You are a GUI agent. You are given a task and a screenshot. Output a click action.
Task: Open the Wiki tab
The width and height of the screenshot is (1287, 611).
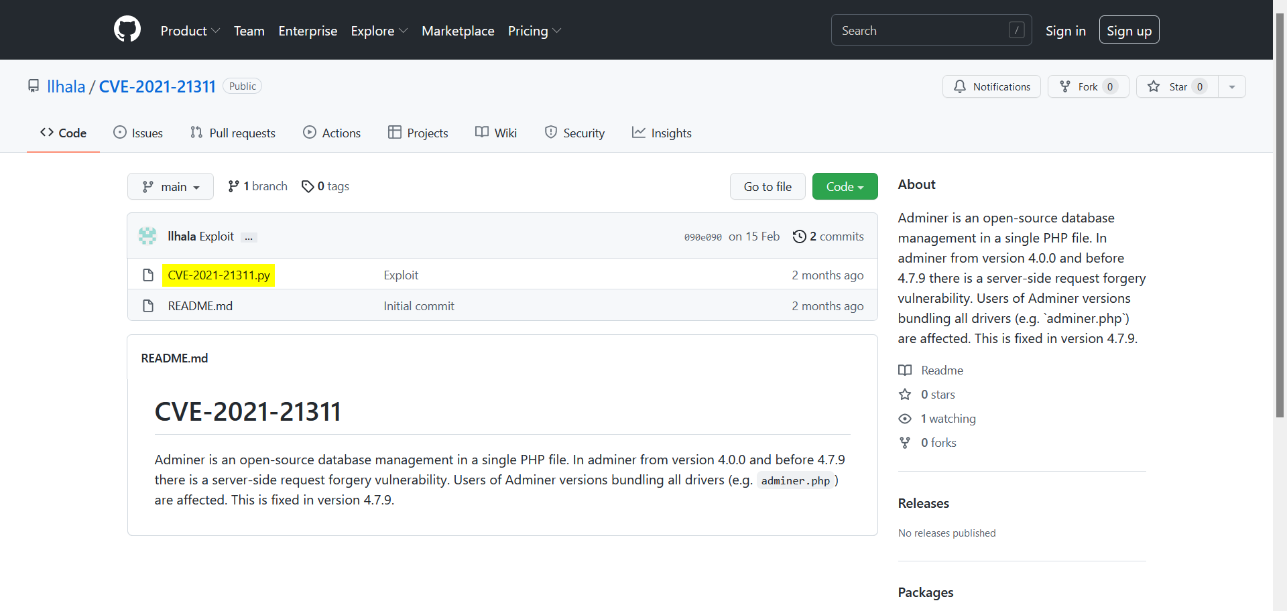[x=496, y=133]
